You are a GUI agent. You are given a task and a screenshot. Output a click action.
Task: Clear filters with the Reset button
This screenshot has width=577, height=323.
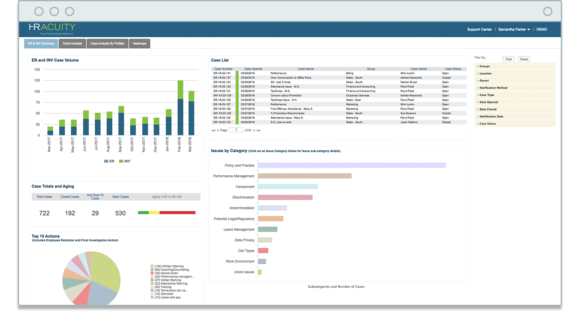click(x=524, y=59)
